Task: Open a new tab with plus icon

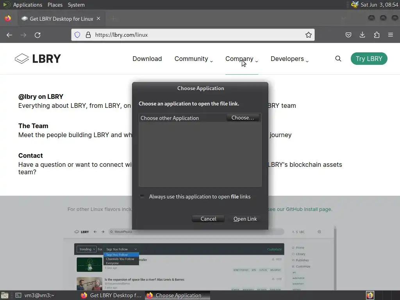Action: [113, 19]
